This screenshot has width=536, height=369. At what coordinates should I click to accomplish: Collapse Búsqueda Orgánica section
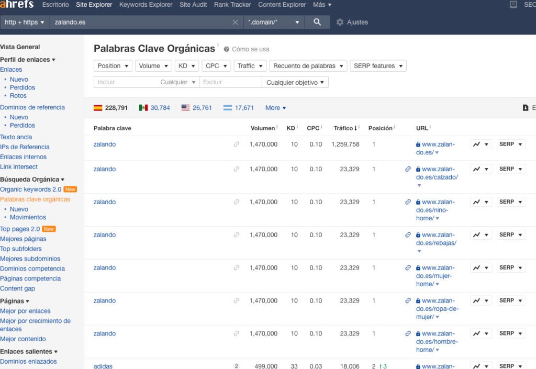point(32,180)
